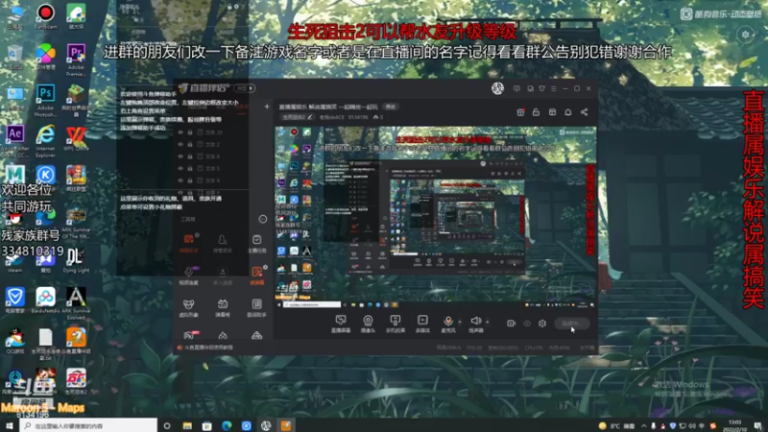Click the user avatar in title bar

point(497,88)
